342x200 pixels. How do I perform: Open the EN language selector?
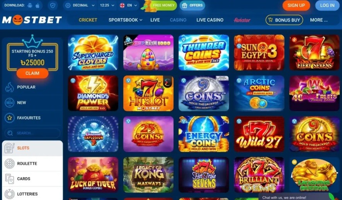pos(128,5)
